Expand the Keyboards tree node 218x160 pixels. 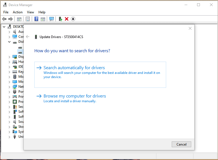click(x=9, y=72)
